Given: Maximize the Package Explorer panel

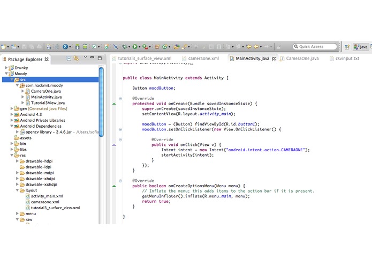Looking at the screenshot, I should 100,58.
